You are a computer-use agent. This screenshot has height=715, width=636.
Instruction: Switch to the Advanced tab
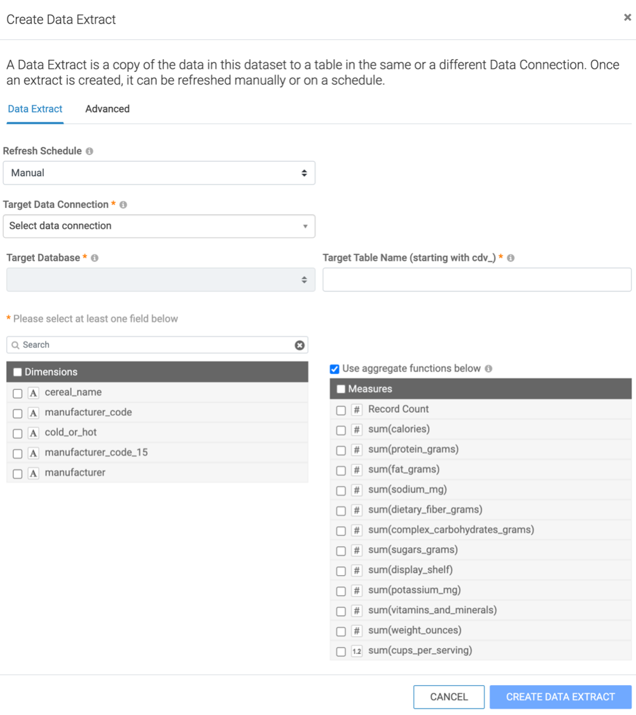[107, 109]
